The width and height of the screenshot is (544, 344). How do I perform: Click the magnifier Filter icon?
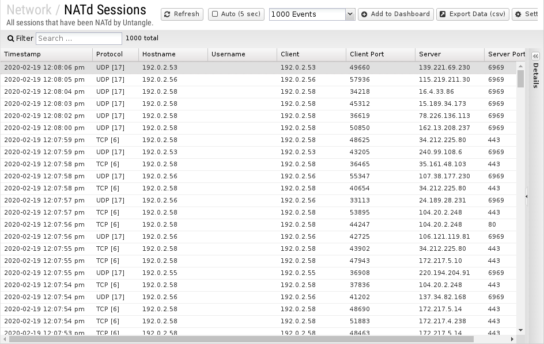coord(10,39)
